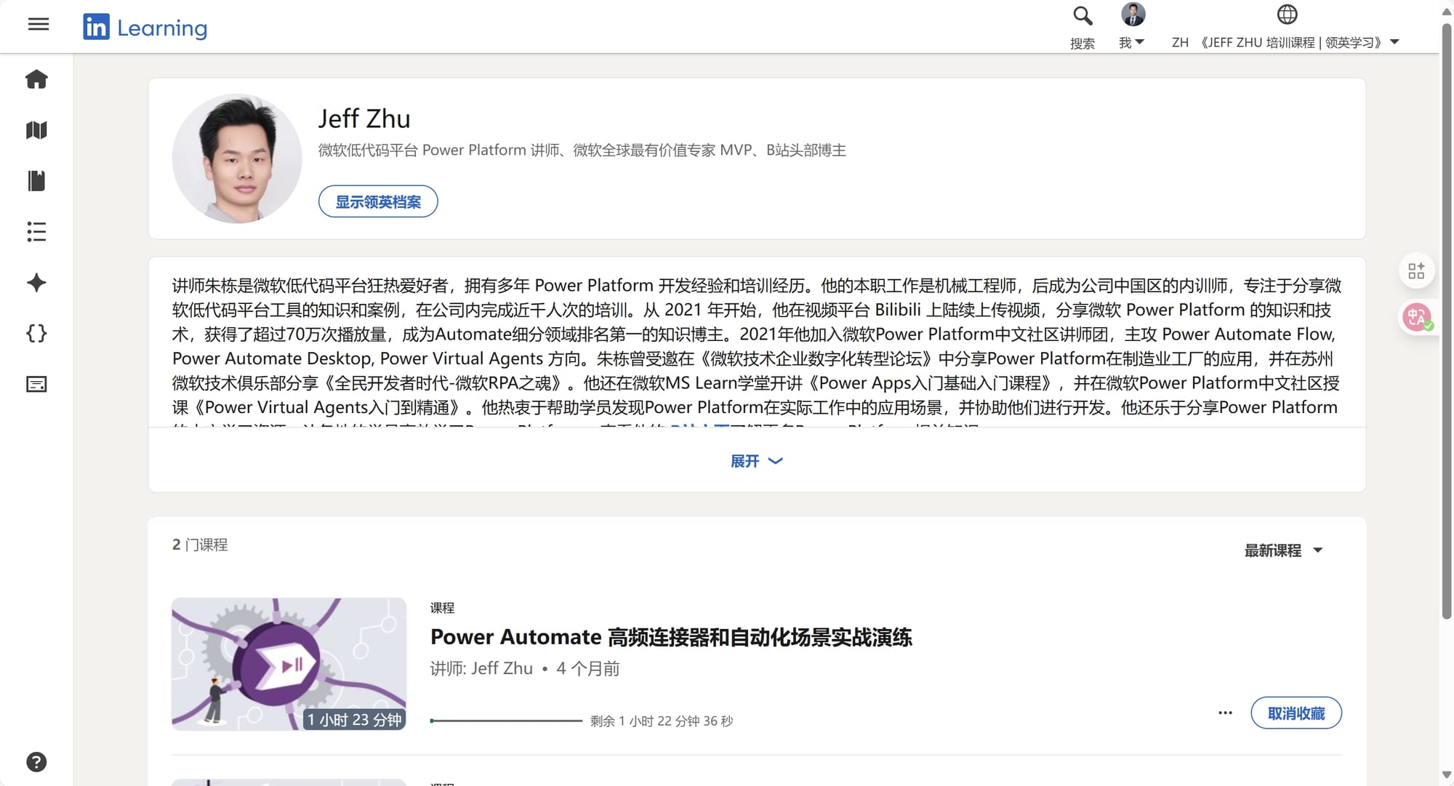Toggle 取消收藏 on the Power Automate course

tap(1296, 713)
